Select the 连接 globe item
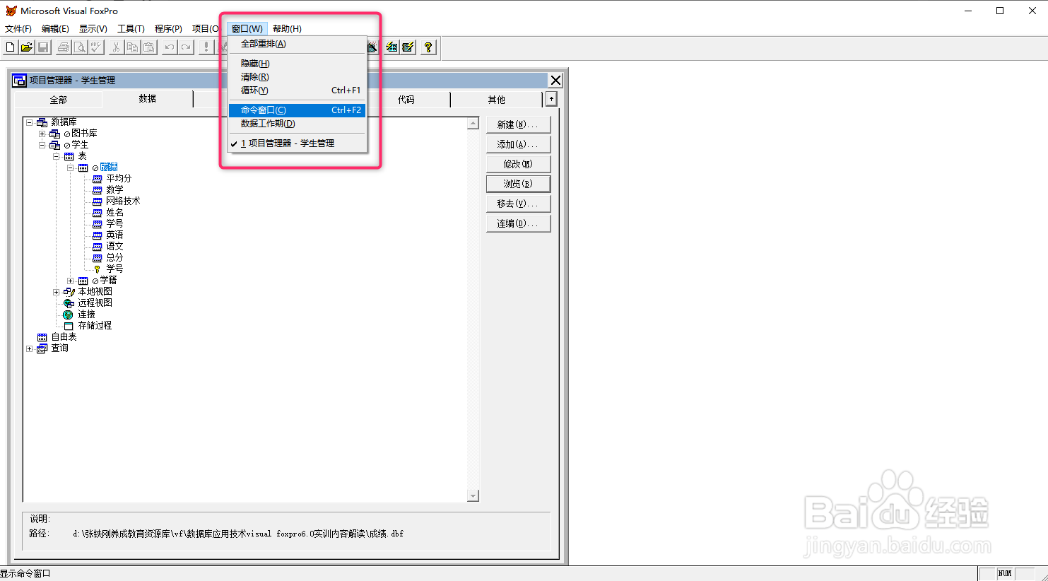The width and height of the screenshot is (1048, 581). 86,314
